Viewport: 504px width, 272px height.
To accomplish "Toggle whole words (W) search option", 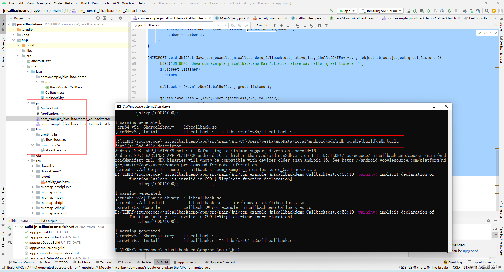I will pyautogui.click(x=240, y=25).
